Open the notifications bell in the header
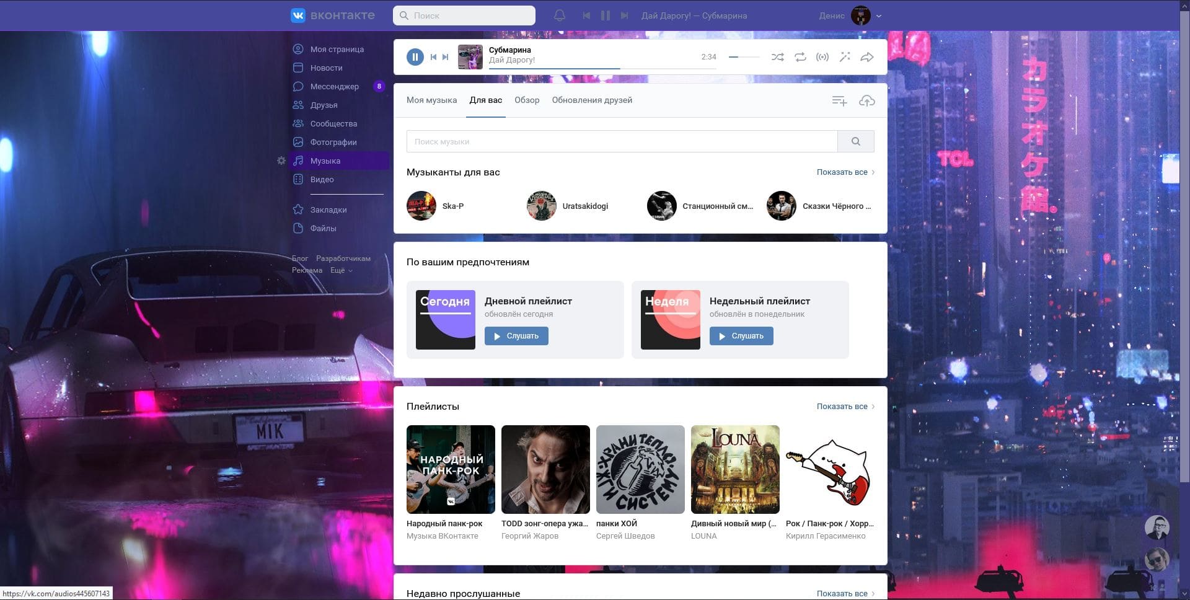The height and width of the screenshot is (600, 1190). [x=560, y=15]
